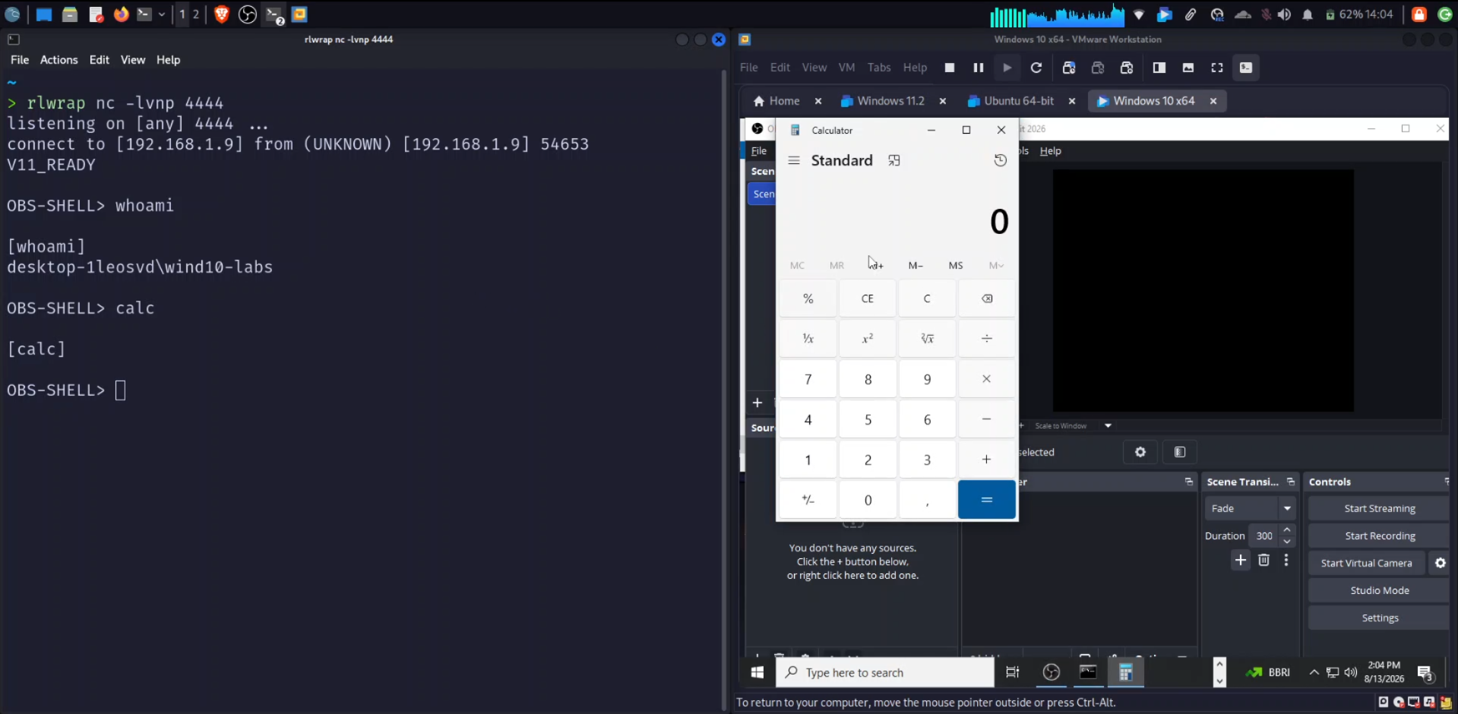1458x714 pixels.
Task: Click the source filters icon in OBS
Action: pyautogui.click(x=1180, y=453)
